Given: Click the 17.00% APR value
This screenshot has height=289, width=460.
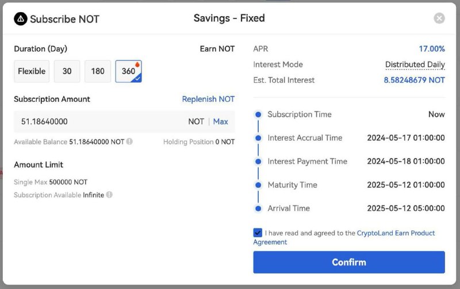Looking at the screenshot, I should click(432, 49).
